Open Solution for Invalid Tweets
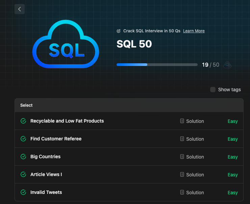 (195, 193)
